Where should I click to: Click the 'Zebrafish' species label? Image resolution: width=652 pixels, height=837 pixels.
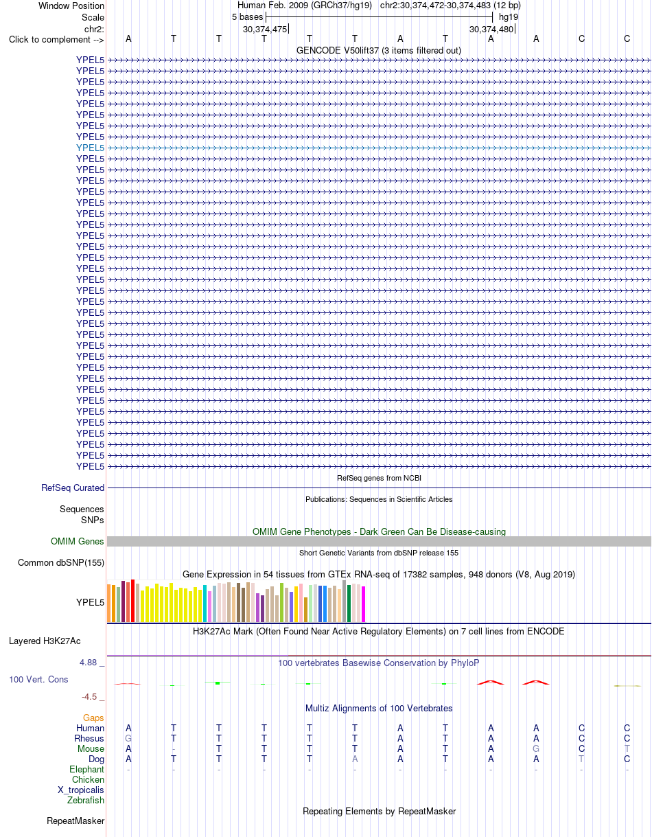pyautogui.click(x=86, y=801)
